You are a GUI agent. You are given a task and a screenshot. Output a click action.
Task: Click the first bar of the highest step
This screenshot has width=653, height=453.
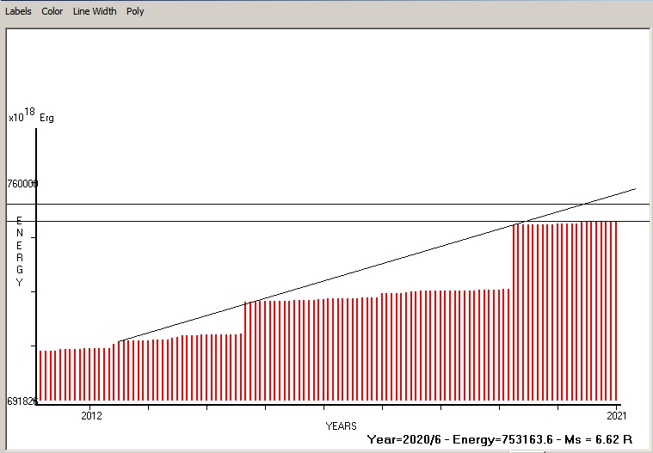coord(514,312)
